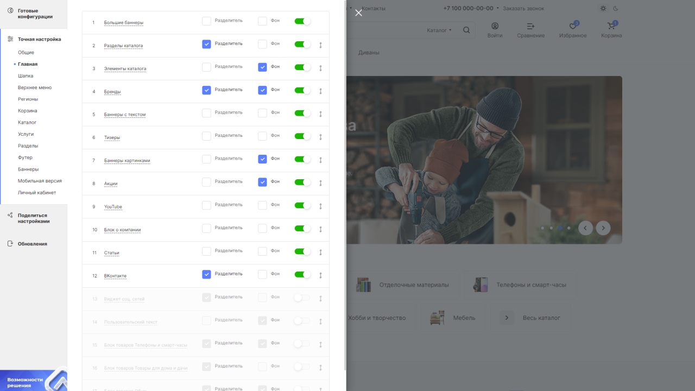Click the reorder handle for Баннеры с текстом
The image size is (695, 391).
[x=320, y=114]
